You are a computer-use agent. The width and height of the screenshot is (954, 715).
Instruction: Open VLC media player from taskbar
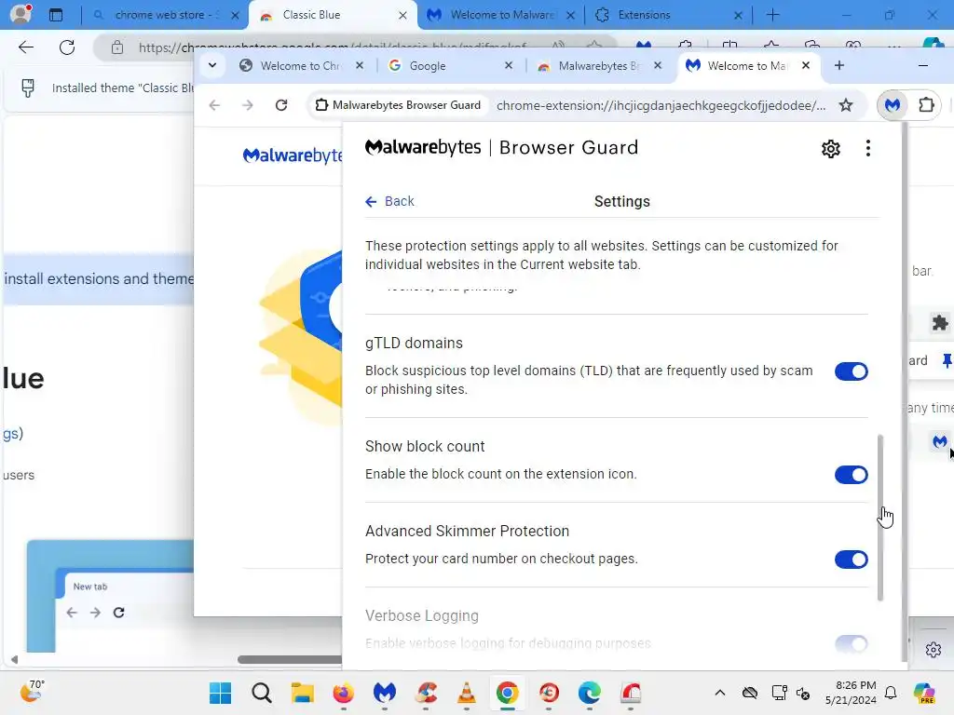pos(467,693)
